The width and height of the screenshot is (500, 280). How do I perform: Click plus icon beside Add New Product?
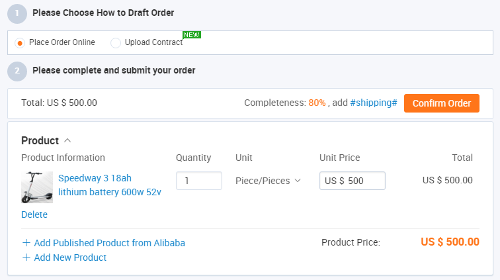tap(26, 257)
